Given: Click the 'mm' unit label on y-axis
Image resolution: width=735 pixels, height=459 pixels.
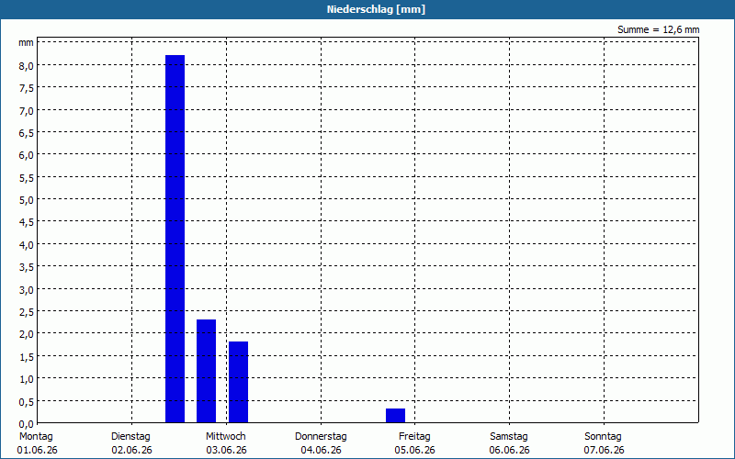Looking at the screenshot, I should tap(27, 43).
